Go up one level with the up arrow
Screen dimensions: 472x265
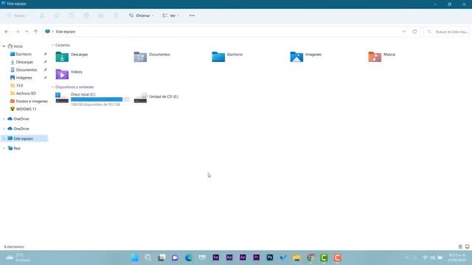[x=35, y=32]
